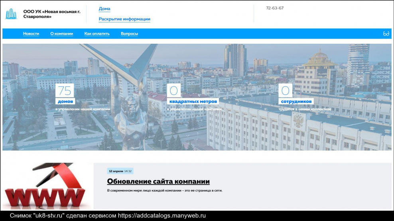Screen dimensions: 394x221
Task: Open Обновление сайта компании article headline
Action: click(x=158, y=182)
